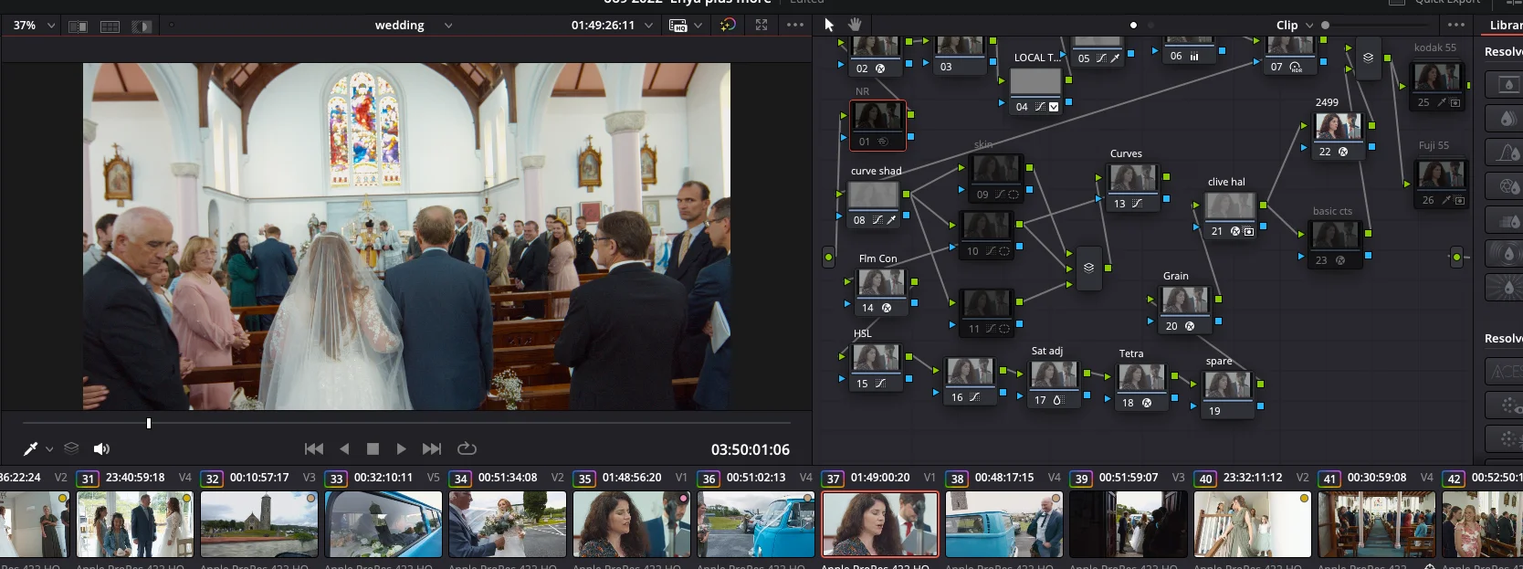Play the clip forward
The image size is (1523, 569).
(401, 448)
